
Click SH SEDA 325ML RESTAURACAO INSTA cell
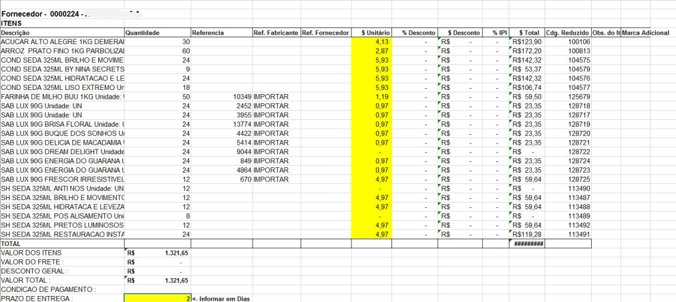point(62,235)
